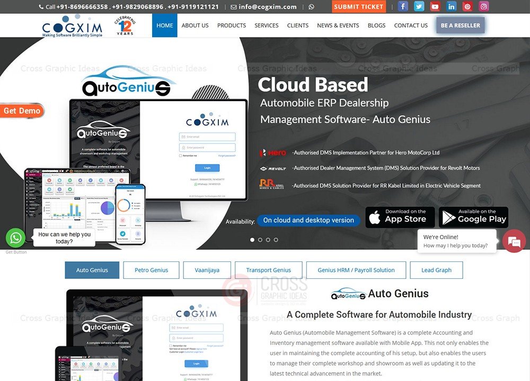Click the Cogxim logo in the header
Image resolution: width=530 pixels, height=381 pixels.
click(x=72, y=26)
